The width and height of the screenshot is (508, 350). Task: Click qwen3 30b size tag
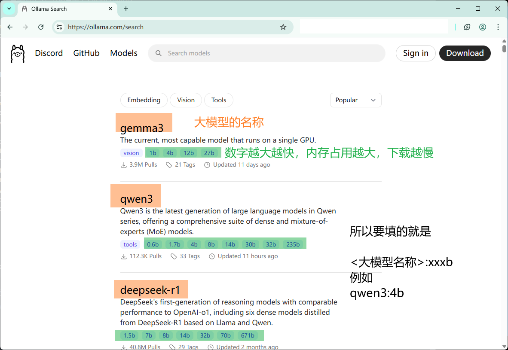click(251, 244)
